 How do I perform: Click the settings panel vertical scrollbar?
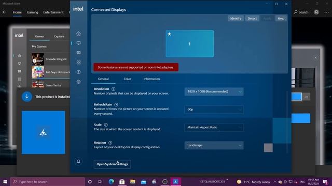[x=287, y=122]
